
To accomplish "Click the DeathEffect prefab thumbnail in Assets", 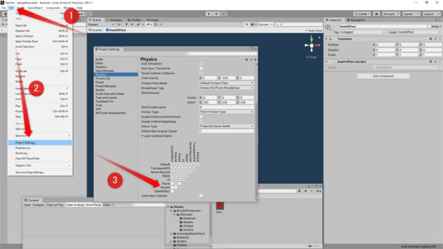I will coord(220,205).
